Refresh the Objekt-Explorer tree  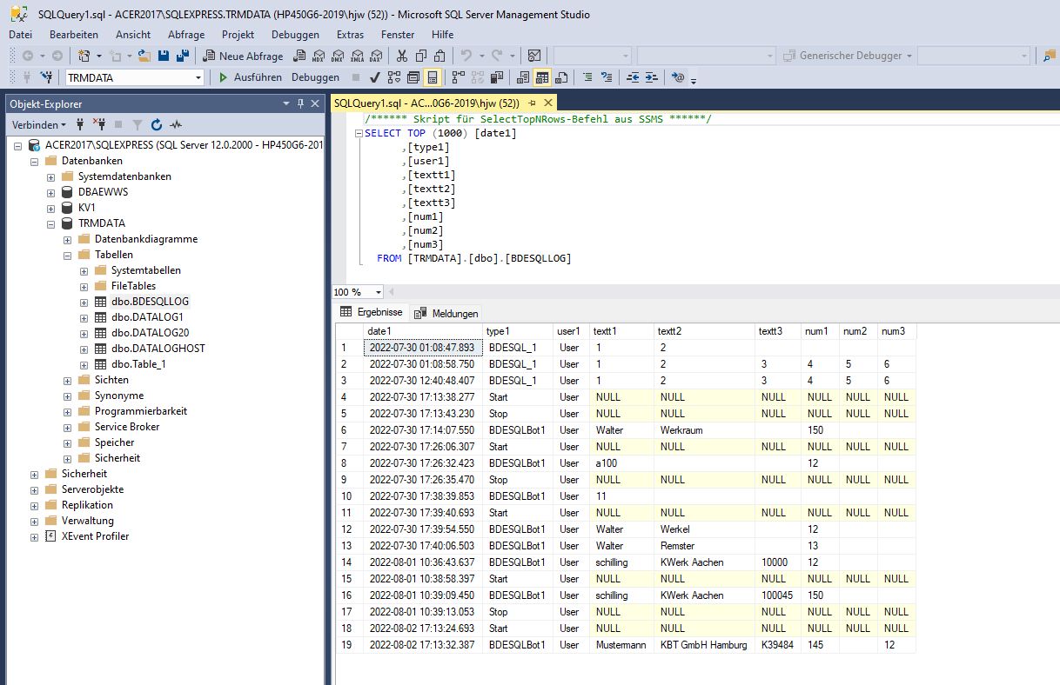pyautogui.click(x=157, y=124)
